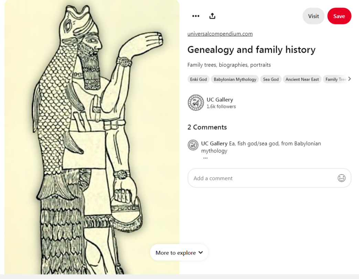The image size is (359, 279).
Task: Open the emoji picker in comment box
Action: pos(341,178)
